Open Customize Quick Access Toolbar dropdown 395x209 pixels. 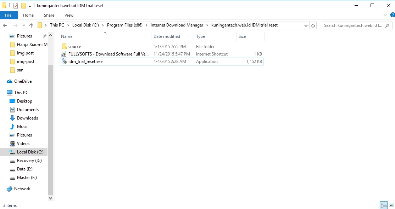[x=30, y=6]
